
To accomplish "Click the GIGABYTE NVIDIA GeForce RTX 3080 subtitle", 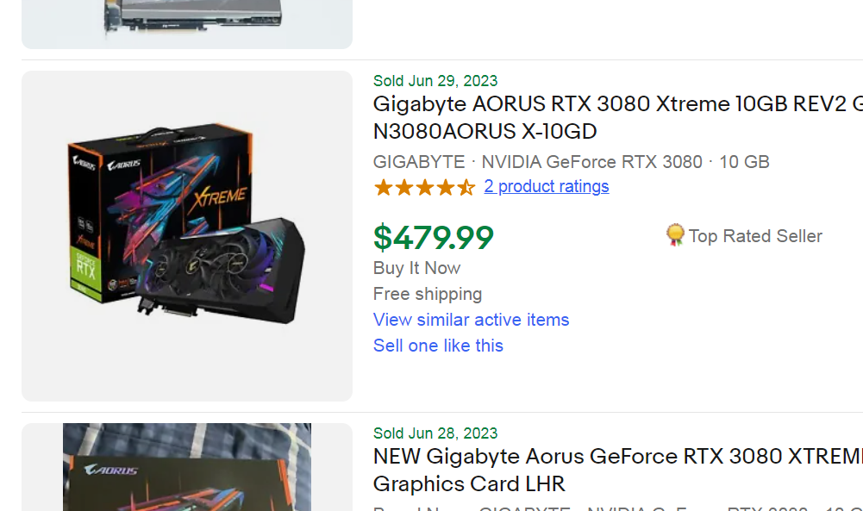I will pyautogui.click(x=571, y=162).
